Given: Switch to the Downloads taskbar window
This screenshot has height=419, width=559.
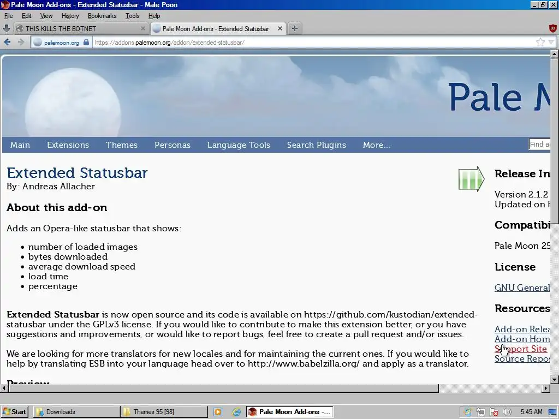Looking at the screenshot, I should pyautogui.click(x=76, y=412).
